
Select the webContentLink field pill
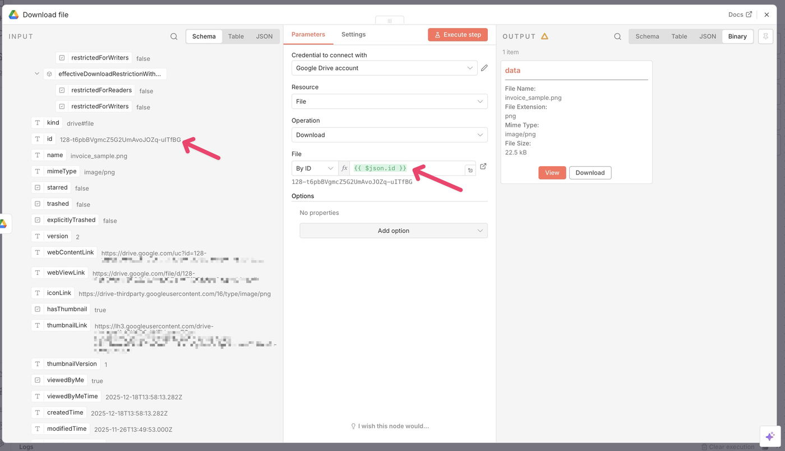(64, 252)
